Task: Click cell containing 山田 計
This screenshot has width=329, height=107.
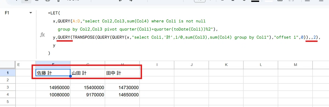Action: 87,73
